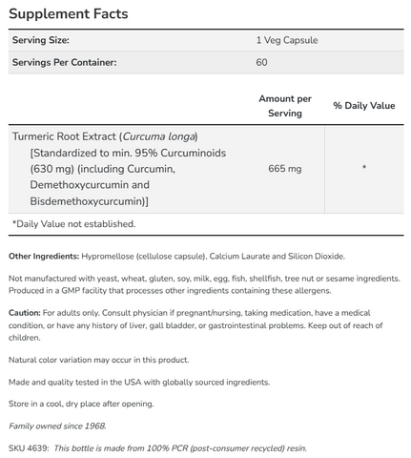The height and width of the screenshot is (458, 411).
Task: Select the Standardized to min. 95% Curcuminoids line
Action: tap(128, 153)
